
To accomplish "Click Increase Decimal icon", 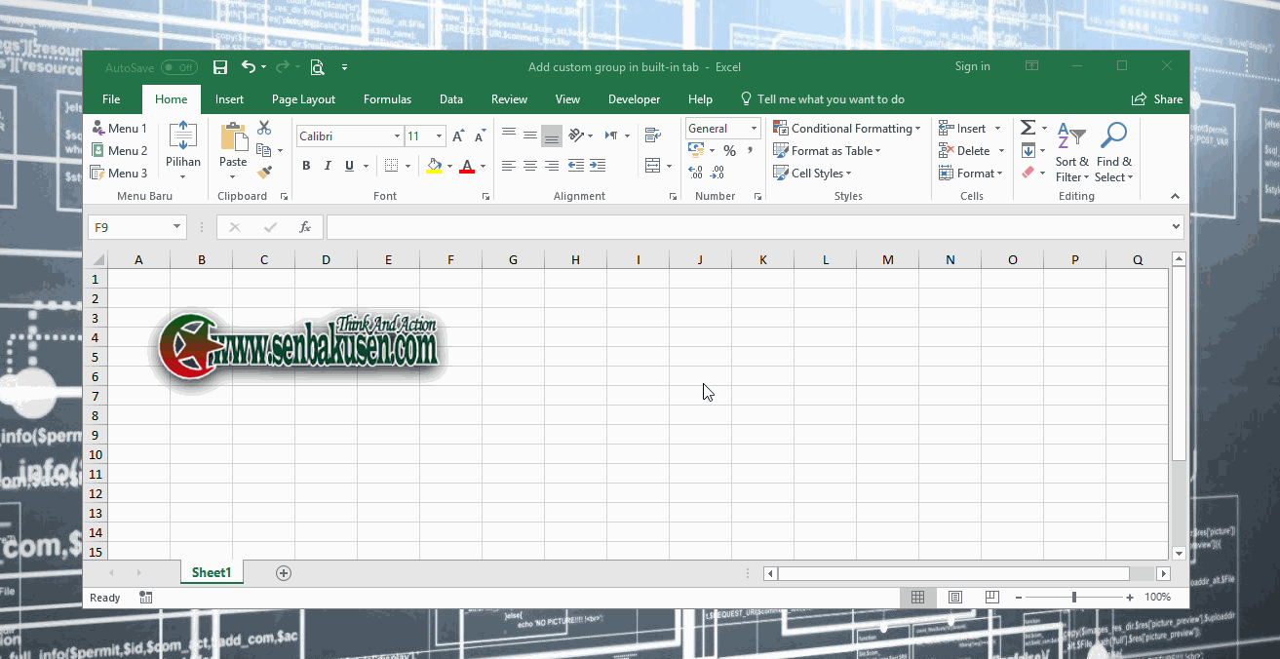I will click(696, 173).
